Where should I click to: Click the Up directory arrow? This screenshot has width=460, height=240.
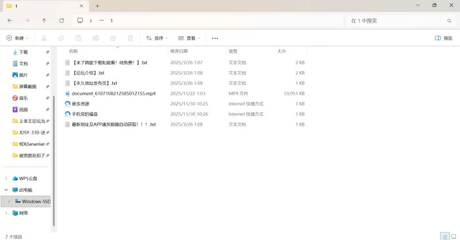pyautogui.click(x=44, y=20)
